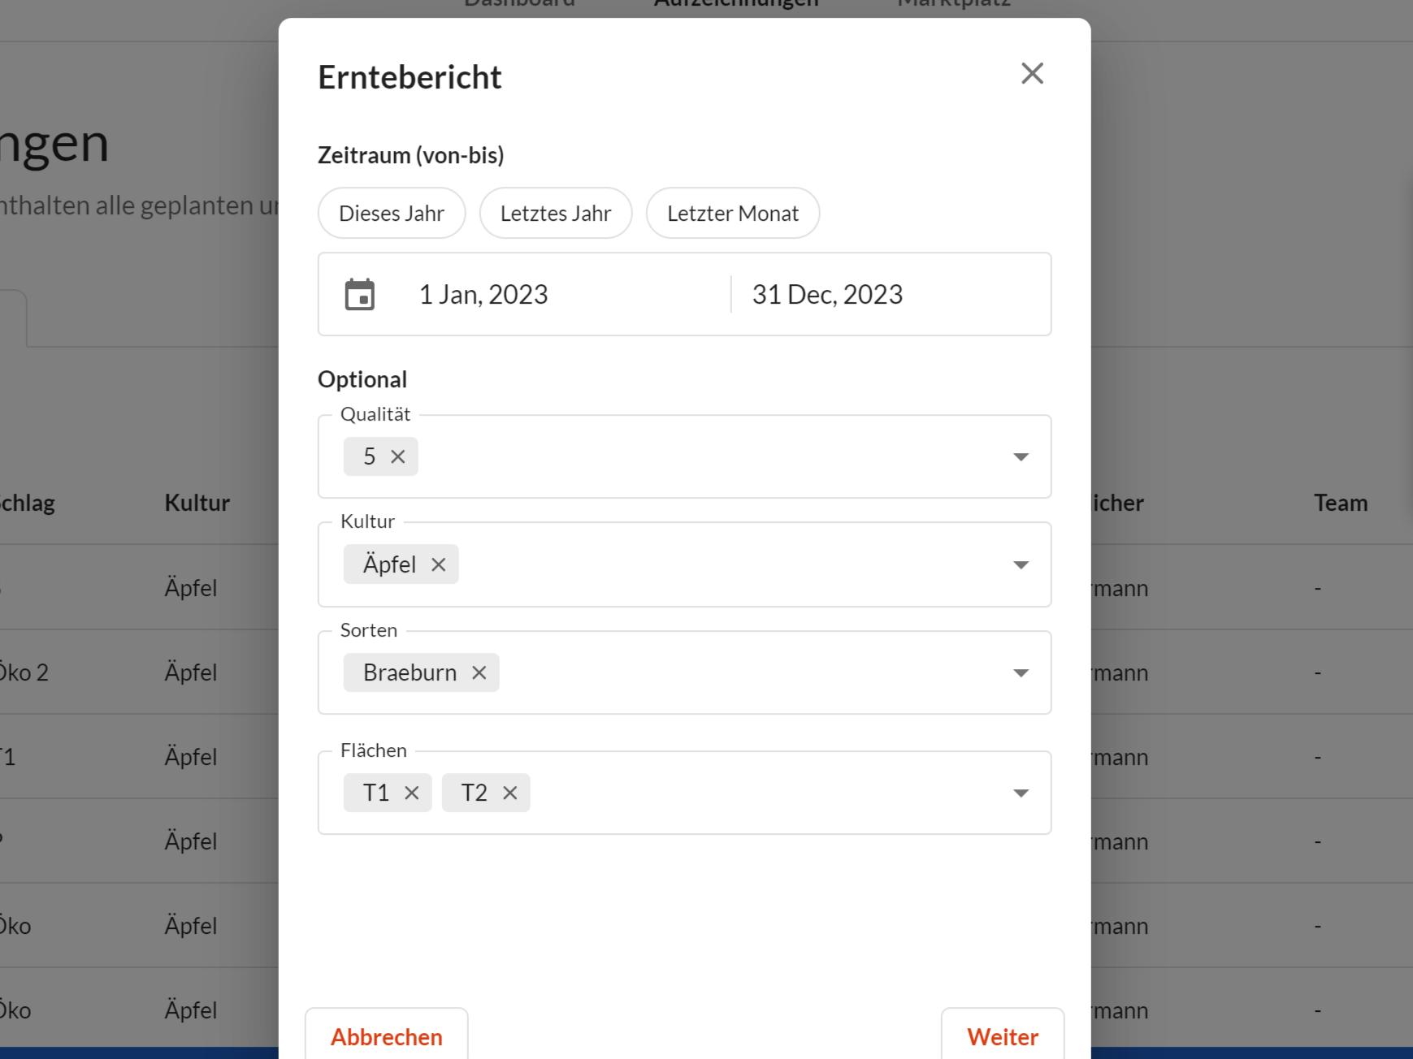Edit the start date 1 Jan, 2023

[x=483, y=295]
